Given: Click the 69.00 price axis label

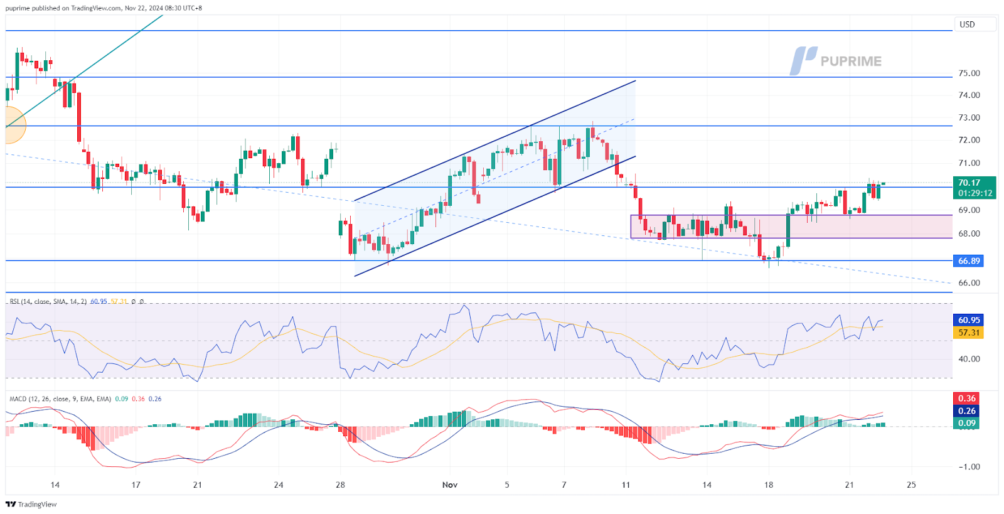Looking at the screenshot, I should coord(969,210).
